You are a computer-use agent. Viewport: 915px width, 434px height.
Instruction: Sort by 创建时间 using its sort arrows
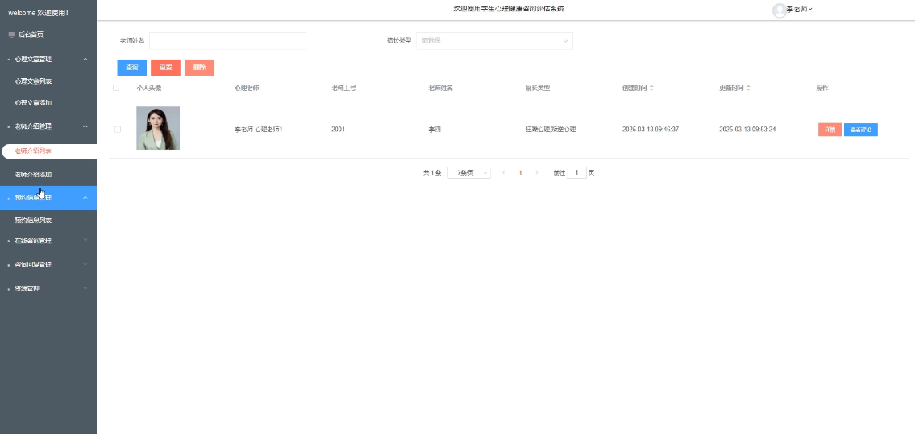(x=652, y=88)
